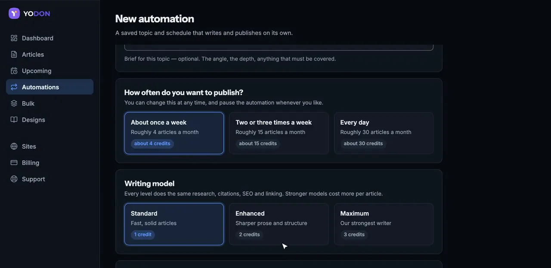
Task: Choose Two or three times a week
Action: [279, 133]
